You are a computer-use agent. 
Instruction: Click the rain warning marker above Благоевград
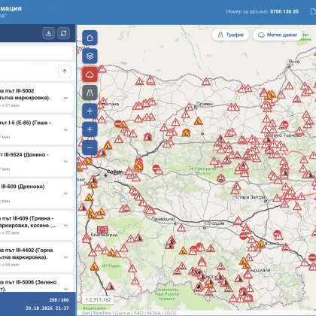coord(102,229)
